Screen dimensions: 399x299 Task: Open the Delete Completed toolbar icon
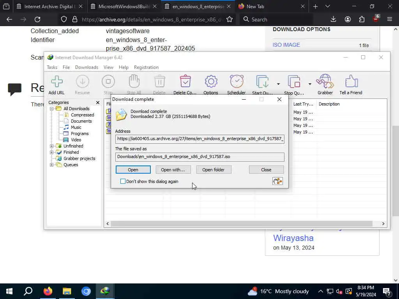click(x=185, y=81)
